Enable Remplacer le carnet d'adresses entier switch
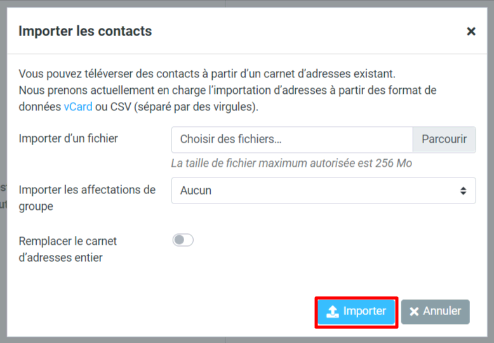The image size is (494, 343). [x=183, y=240]
